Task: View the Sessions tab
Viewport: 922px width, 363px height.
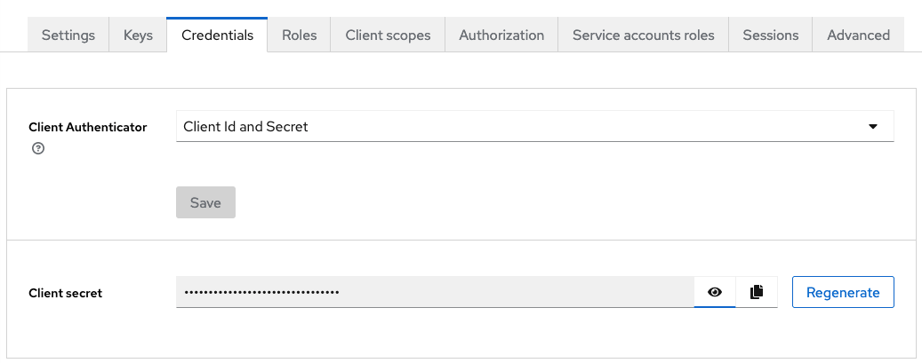Action: click(770, 36)
